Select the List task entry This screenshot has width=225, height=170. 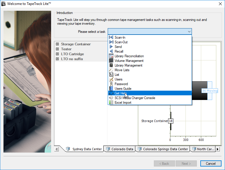coord(150,74)
